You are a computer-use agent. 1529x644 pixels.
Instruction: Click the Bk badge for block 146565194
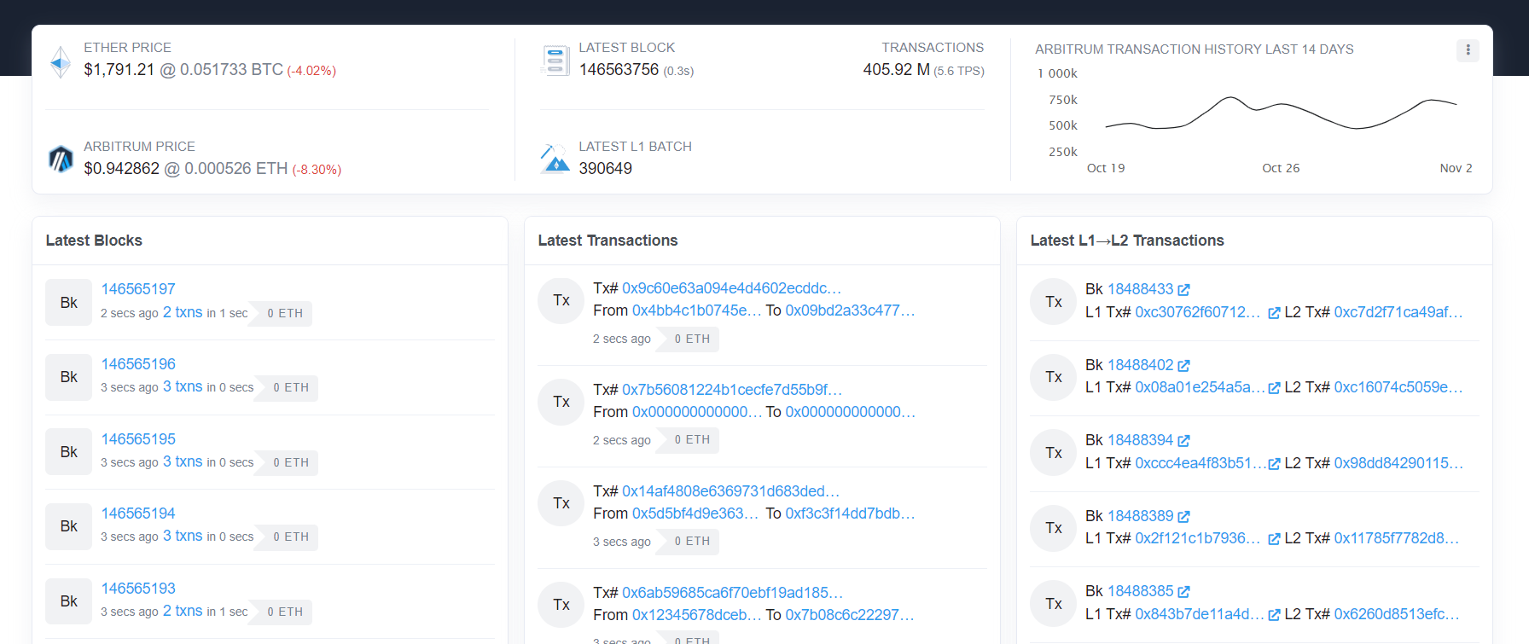pyautogui.click(x=69, y=526)
